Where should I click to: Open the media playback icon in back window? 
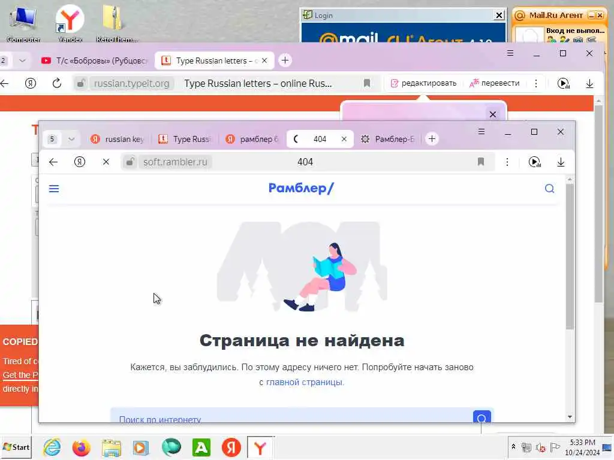(x=563, y=83)
